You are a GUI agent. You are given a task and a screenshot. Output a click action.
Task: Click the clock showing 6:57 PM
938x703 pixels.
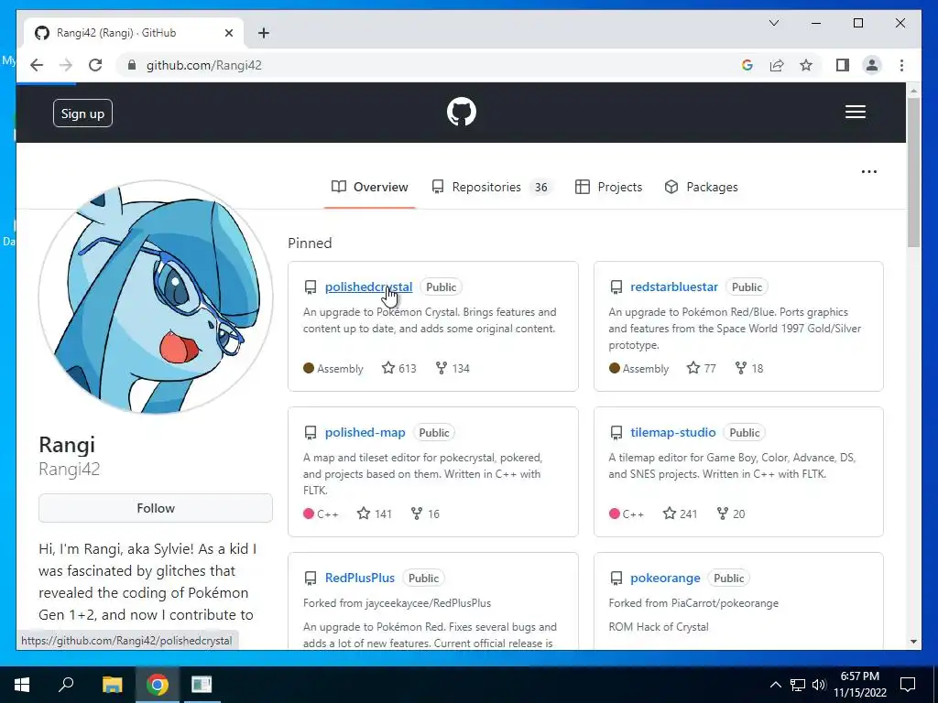(x=859, y=676)
